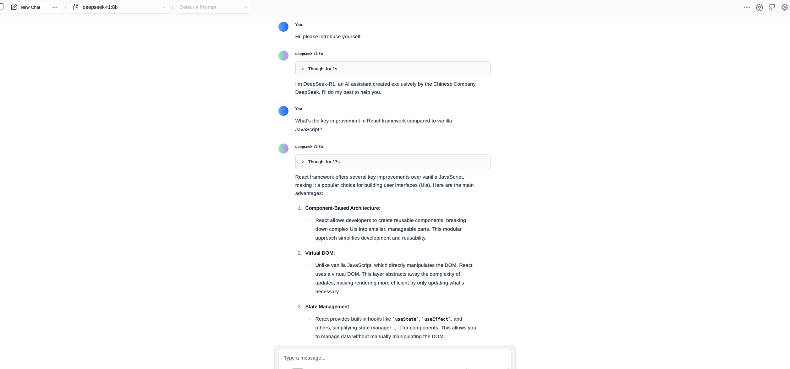Screen dimensions: 790x369
Task: Click the 'Component-Based Architecture' heading
Action: click(x=342, y=208)
